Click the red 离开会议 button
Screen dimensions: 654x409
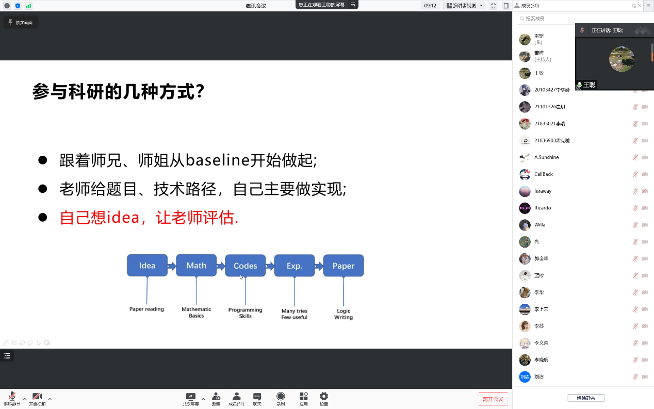click(x=493, y=399)
